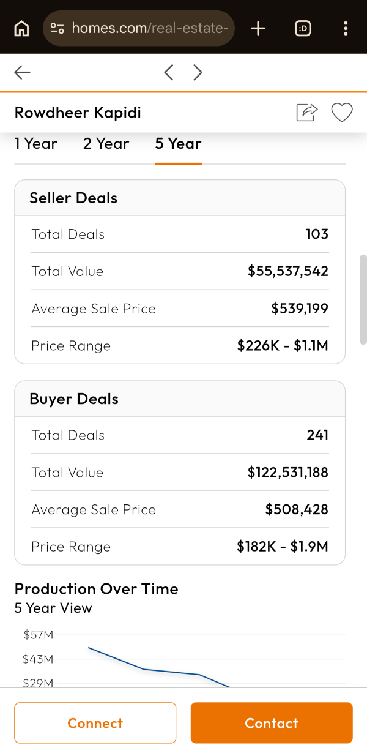Screen dimensions: 367x745
Task: Favorite this agent with the heart
Action: [342, 113]
